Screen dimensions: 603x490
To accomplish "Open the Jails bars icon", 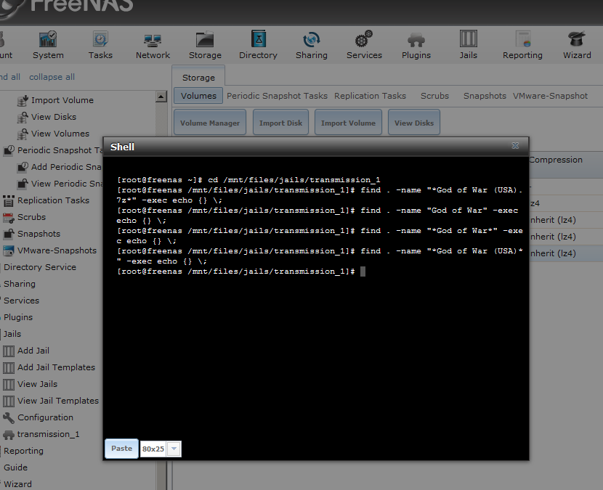I will tap(469, 39).
